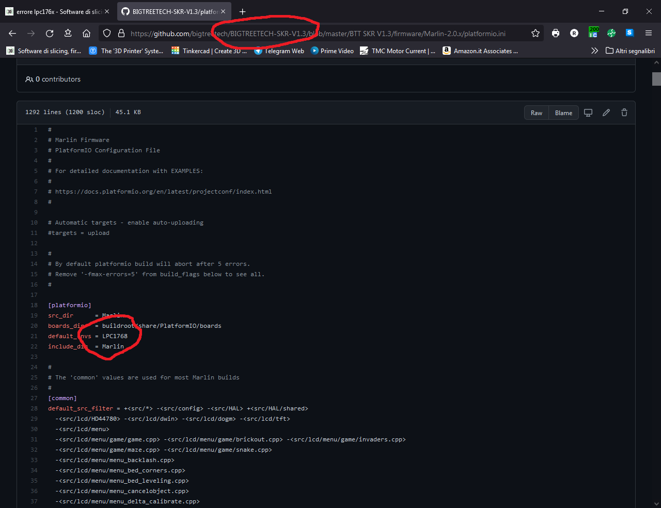Open the Tinkercad bookmark

click(209, 51)
